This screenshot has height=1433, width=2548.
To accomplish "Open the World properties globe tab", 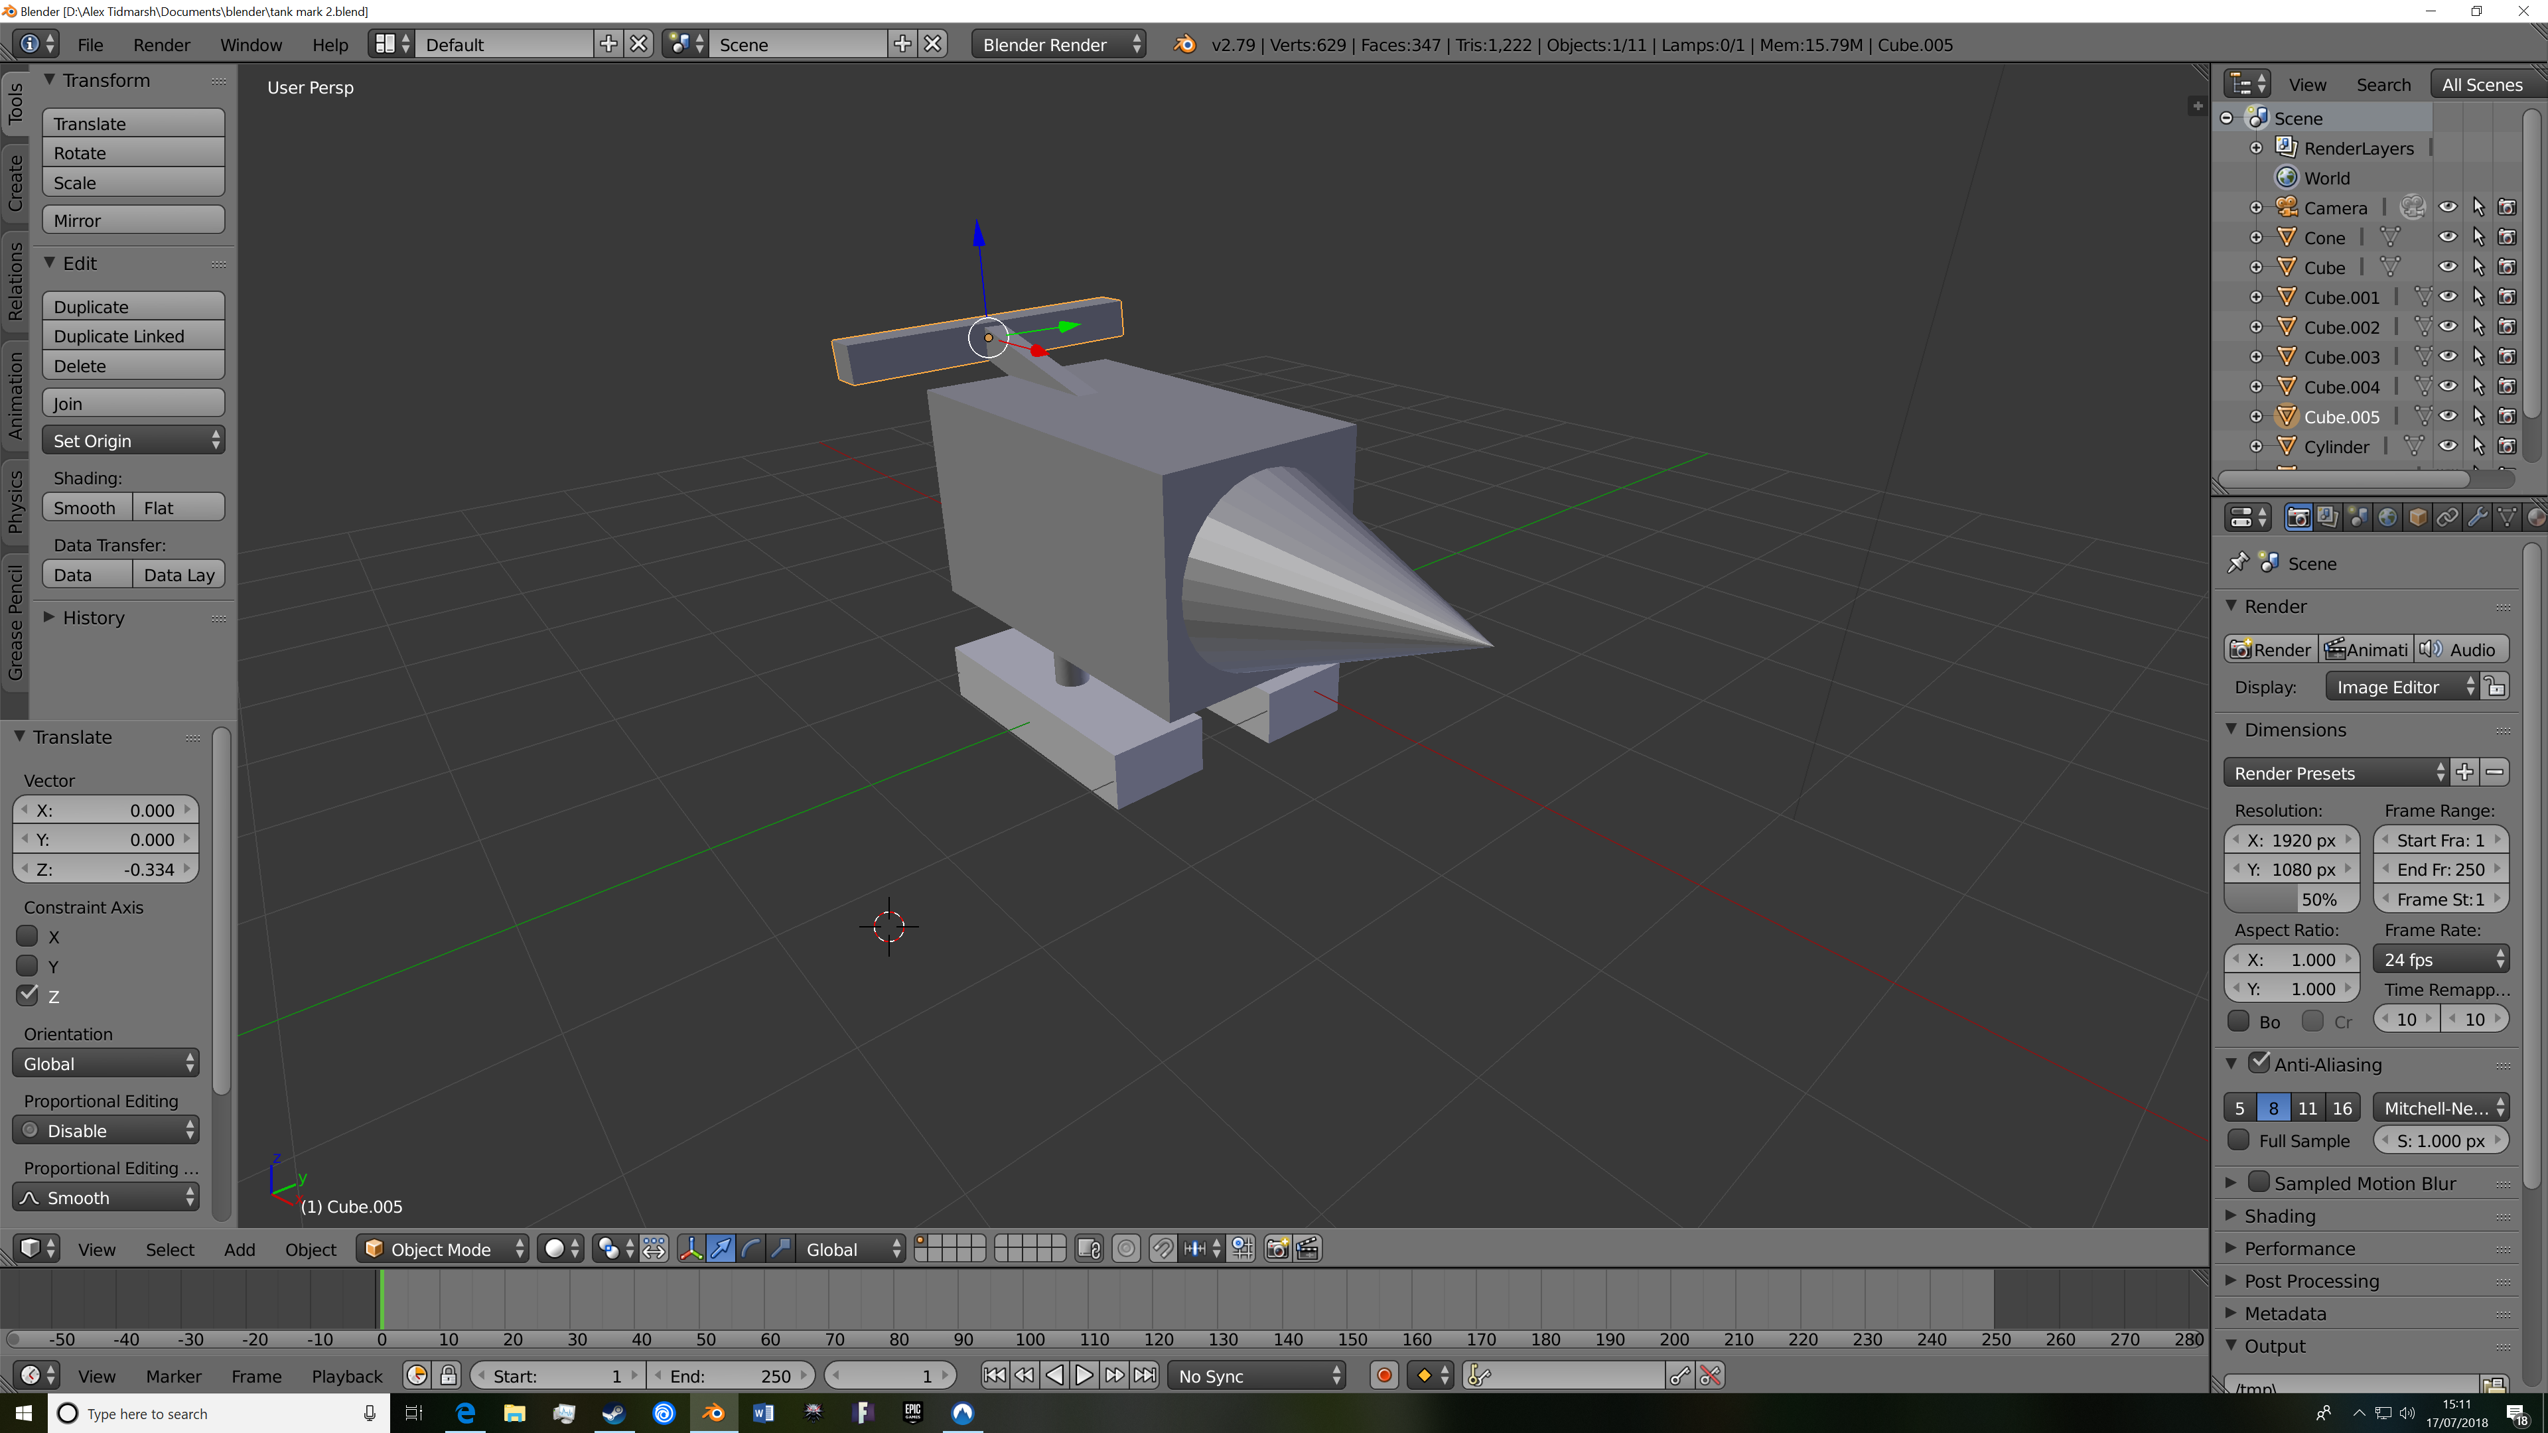I will [2388, 517].
